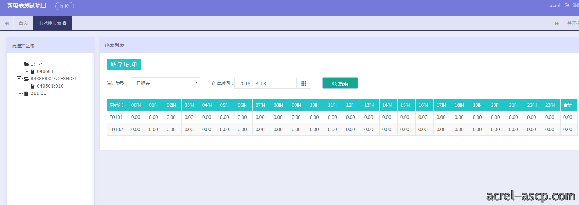Click the logout icon next to acrel
Image resolution: width=579 pixels, height=205 pixels.
(x=567, y=5)
